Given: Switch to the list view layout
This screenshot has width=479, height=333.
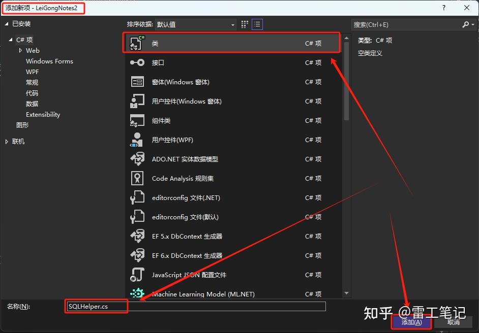Looking at the screenshot, I should (x=257, y=24).
